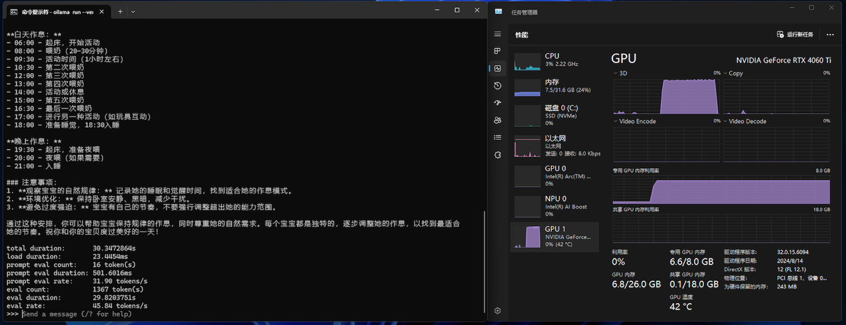Open Task Manager settings gear icon

[497, 310]
